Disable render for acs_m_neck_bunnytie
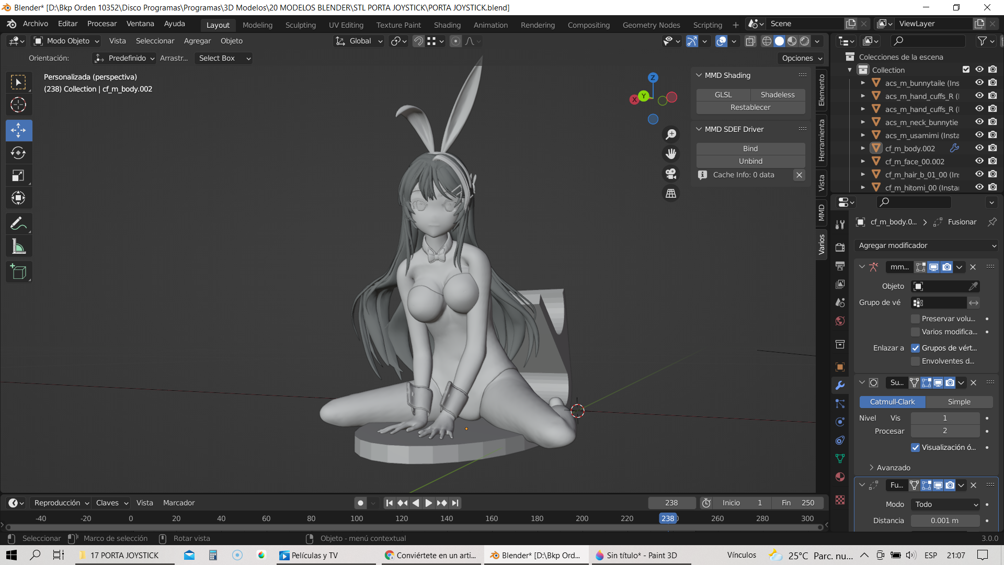 pyautogui.click(x=992, y=122)
